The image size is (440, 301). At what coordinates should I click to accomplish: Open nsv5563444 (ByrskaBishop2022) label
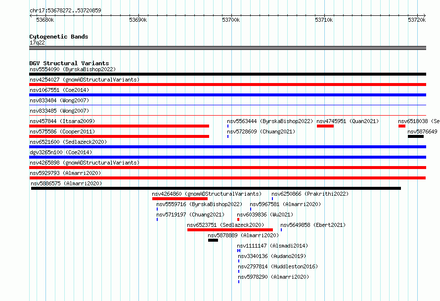click(x=270, y=121)
